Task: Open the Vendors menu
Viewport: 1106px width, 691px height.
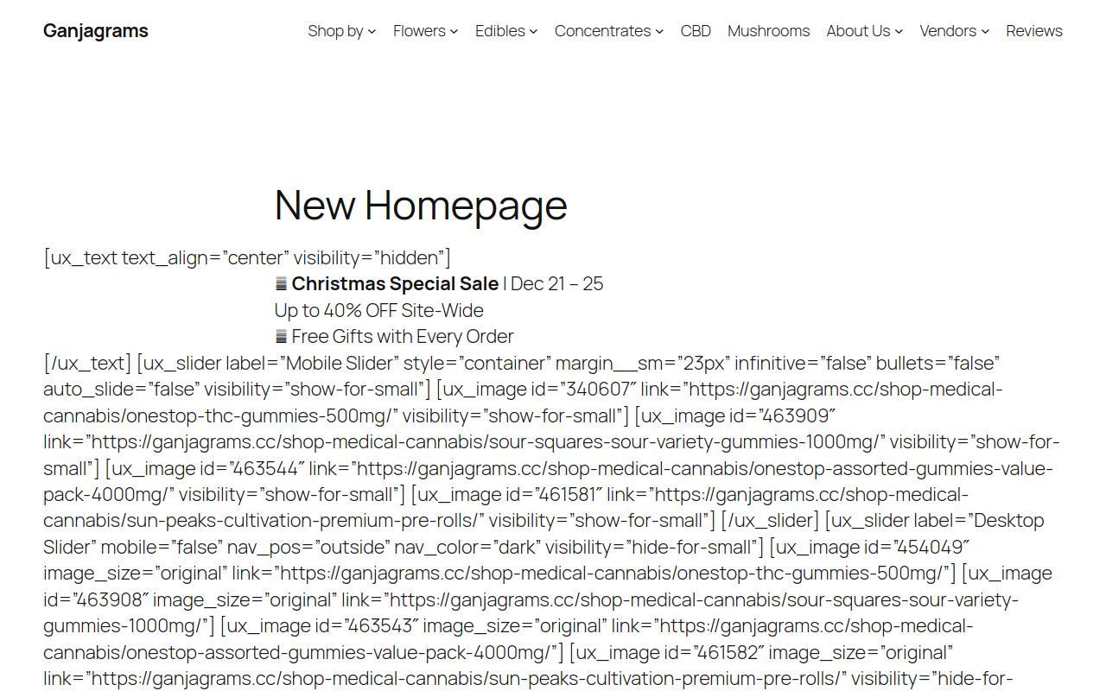Action: (x=948, y=31)
